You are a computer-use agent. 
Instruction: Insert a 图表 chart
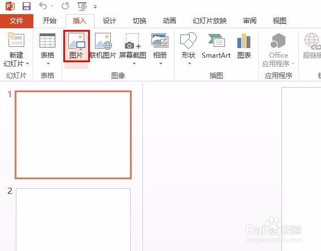pos(244,46)
